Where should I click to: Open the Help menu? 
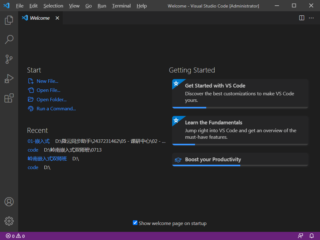[142, 6]
